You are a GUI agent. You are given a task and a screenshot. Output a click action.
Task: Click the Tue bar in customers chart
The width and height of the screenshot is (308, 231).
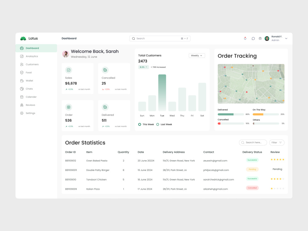(x=162, y=93)
